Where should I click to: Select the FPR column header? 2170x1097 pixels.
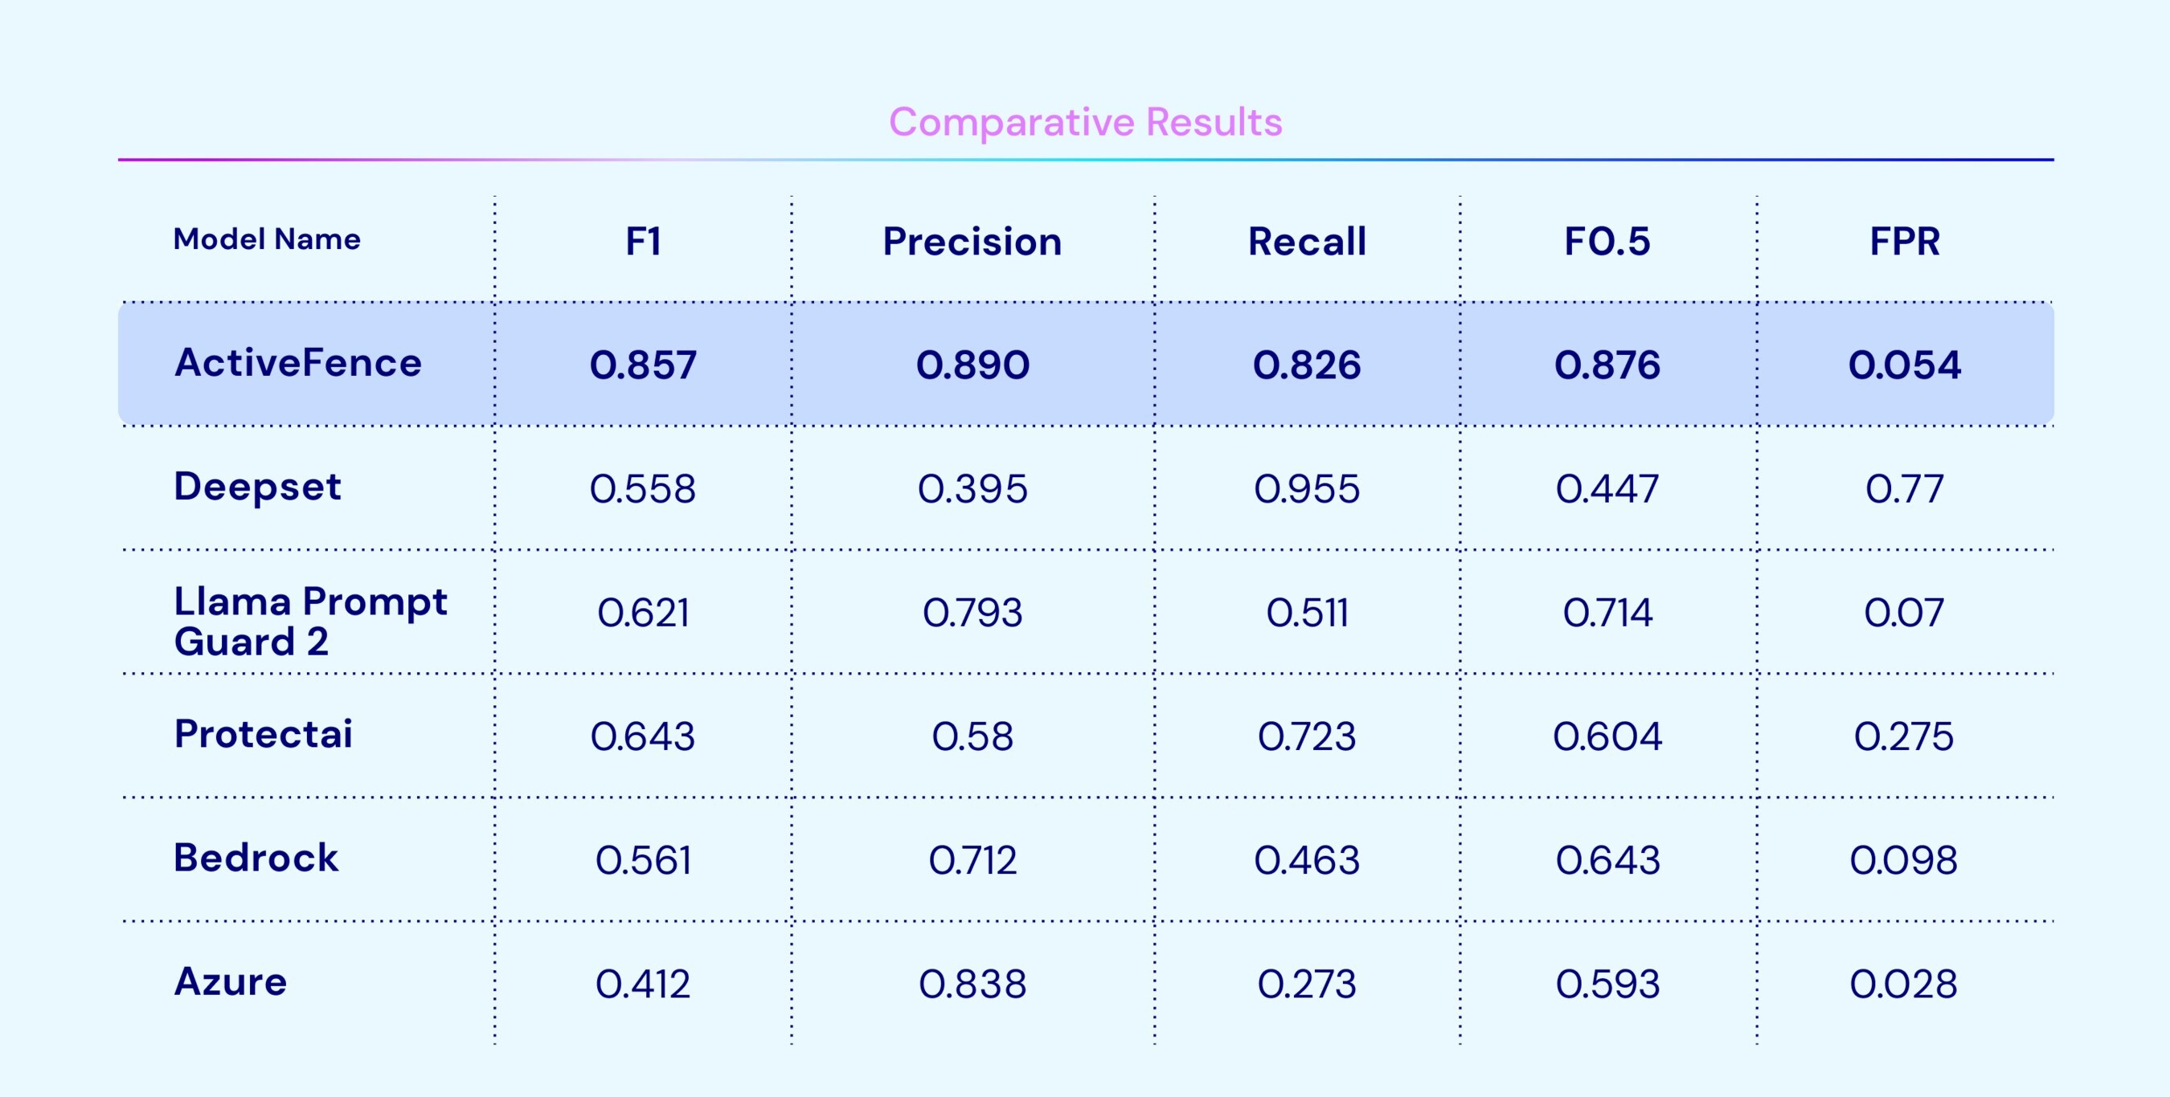1905,243
